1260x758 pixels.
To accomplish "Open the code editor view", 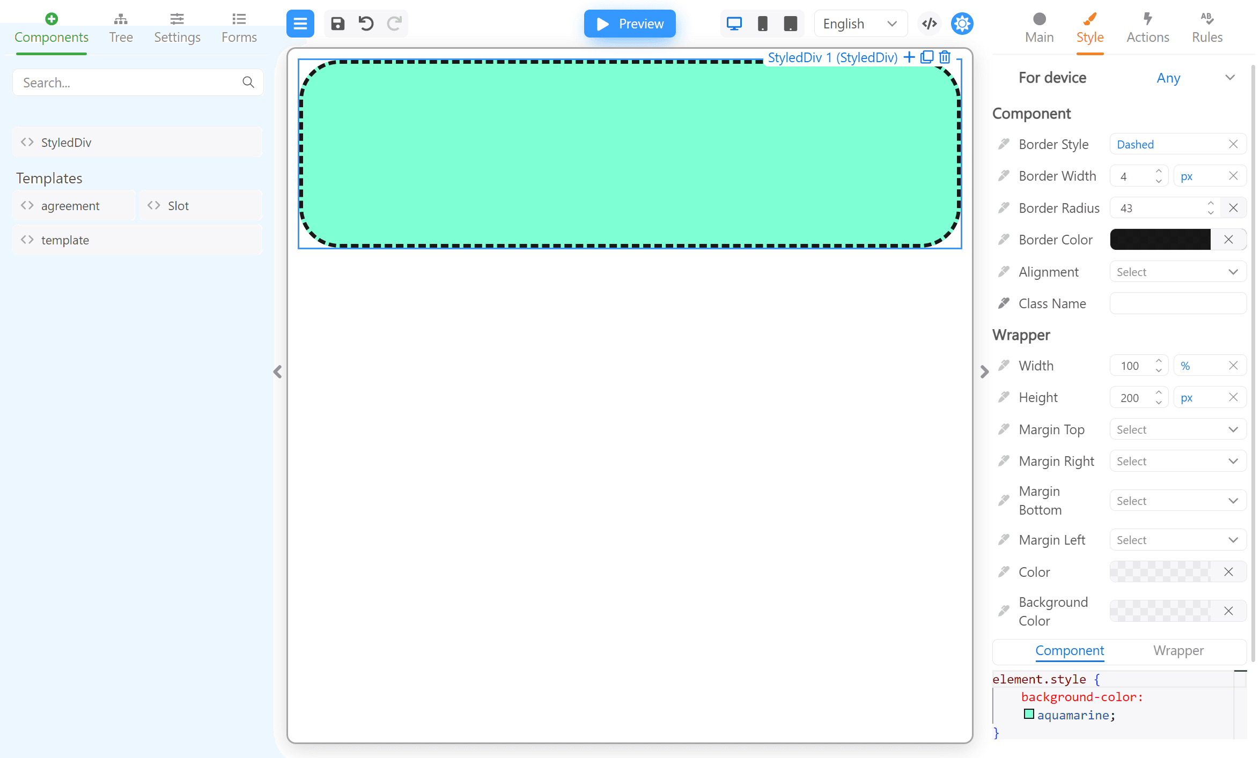I will point(930,24).
